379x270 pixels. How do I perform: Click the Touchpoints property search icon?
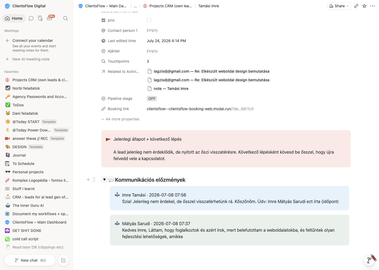pyautogui.click(x=103, y=61)
